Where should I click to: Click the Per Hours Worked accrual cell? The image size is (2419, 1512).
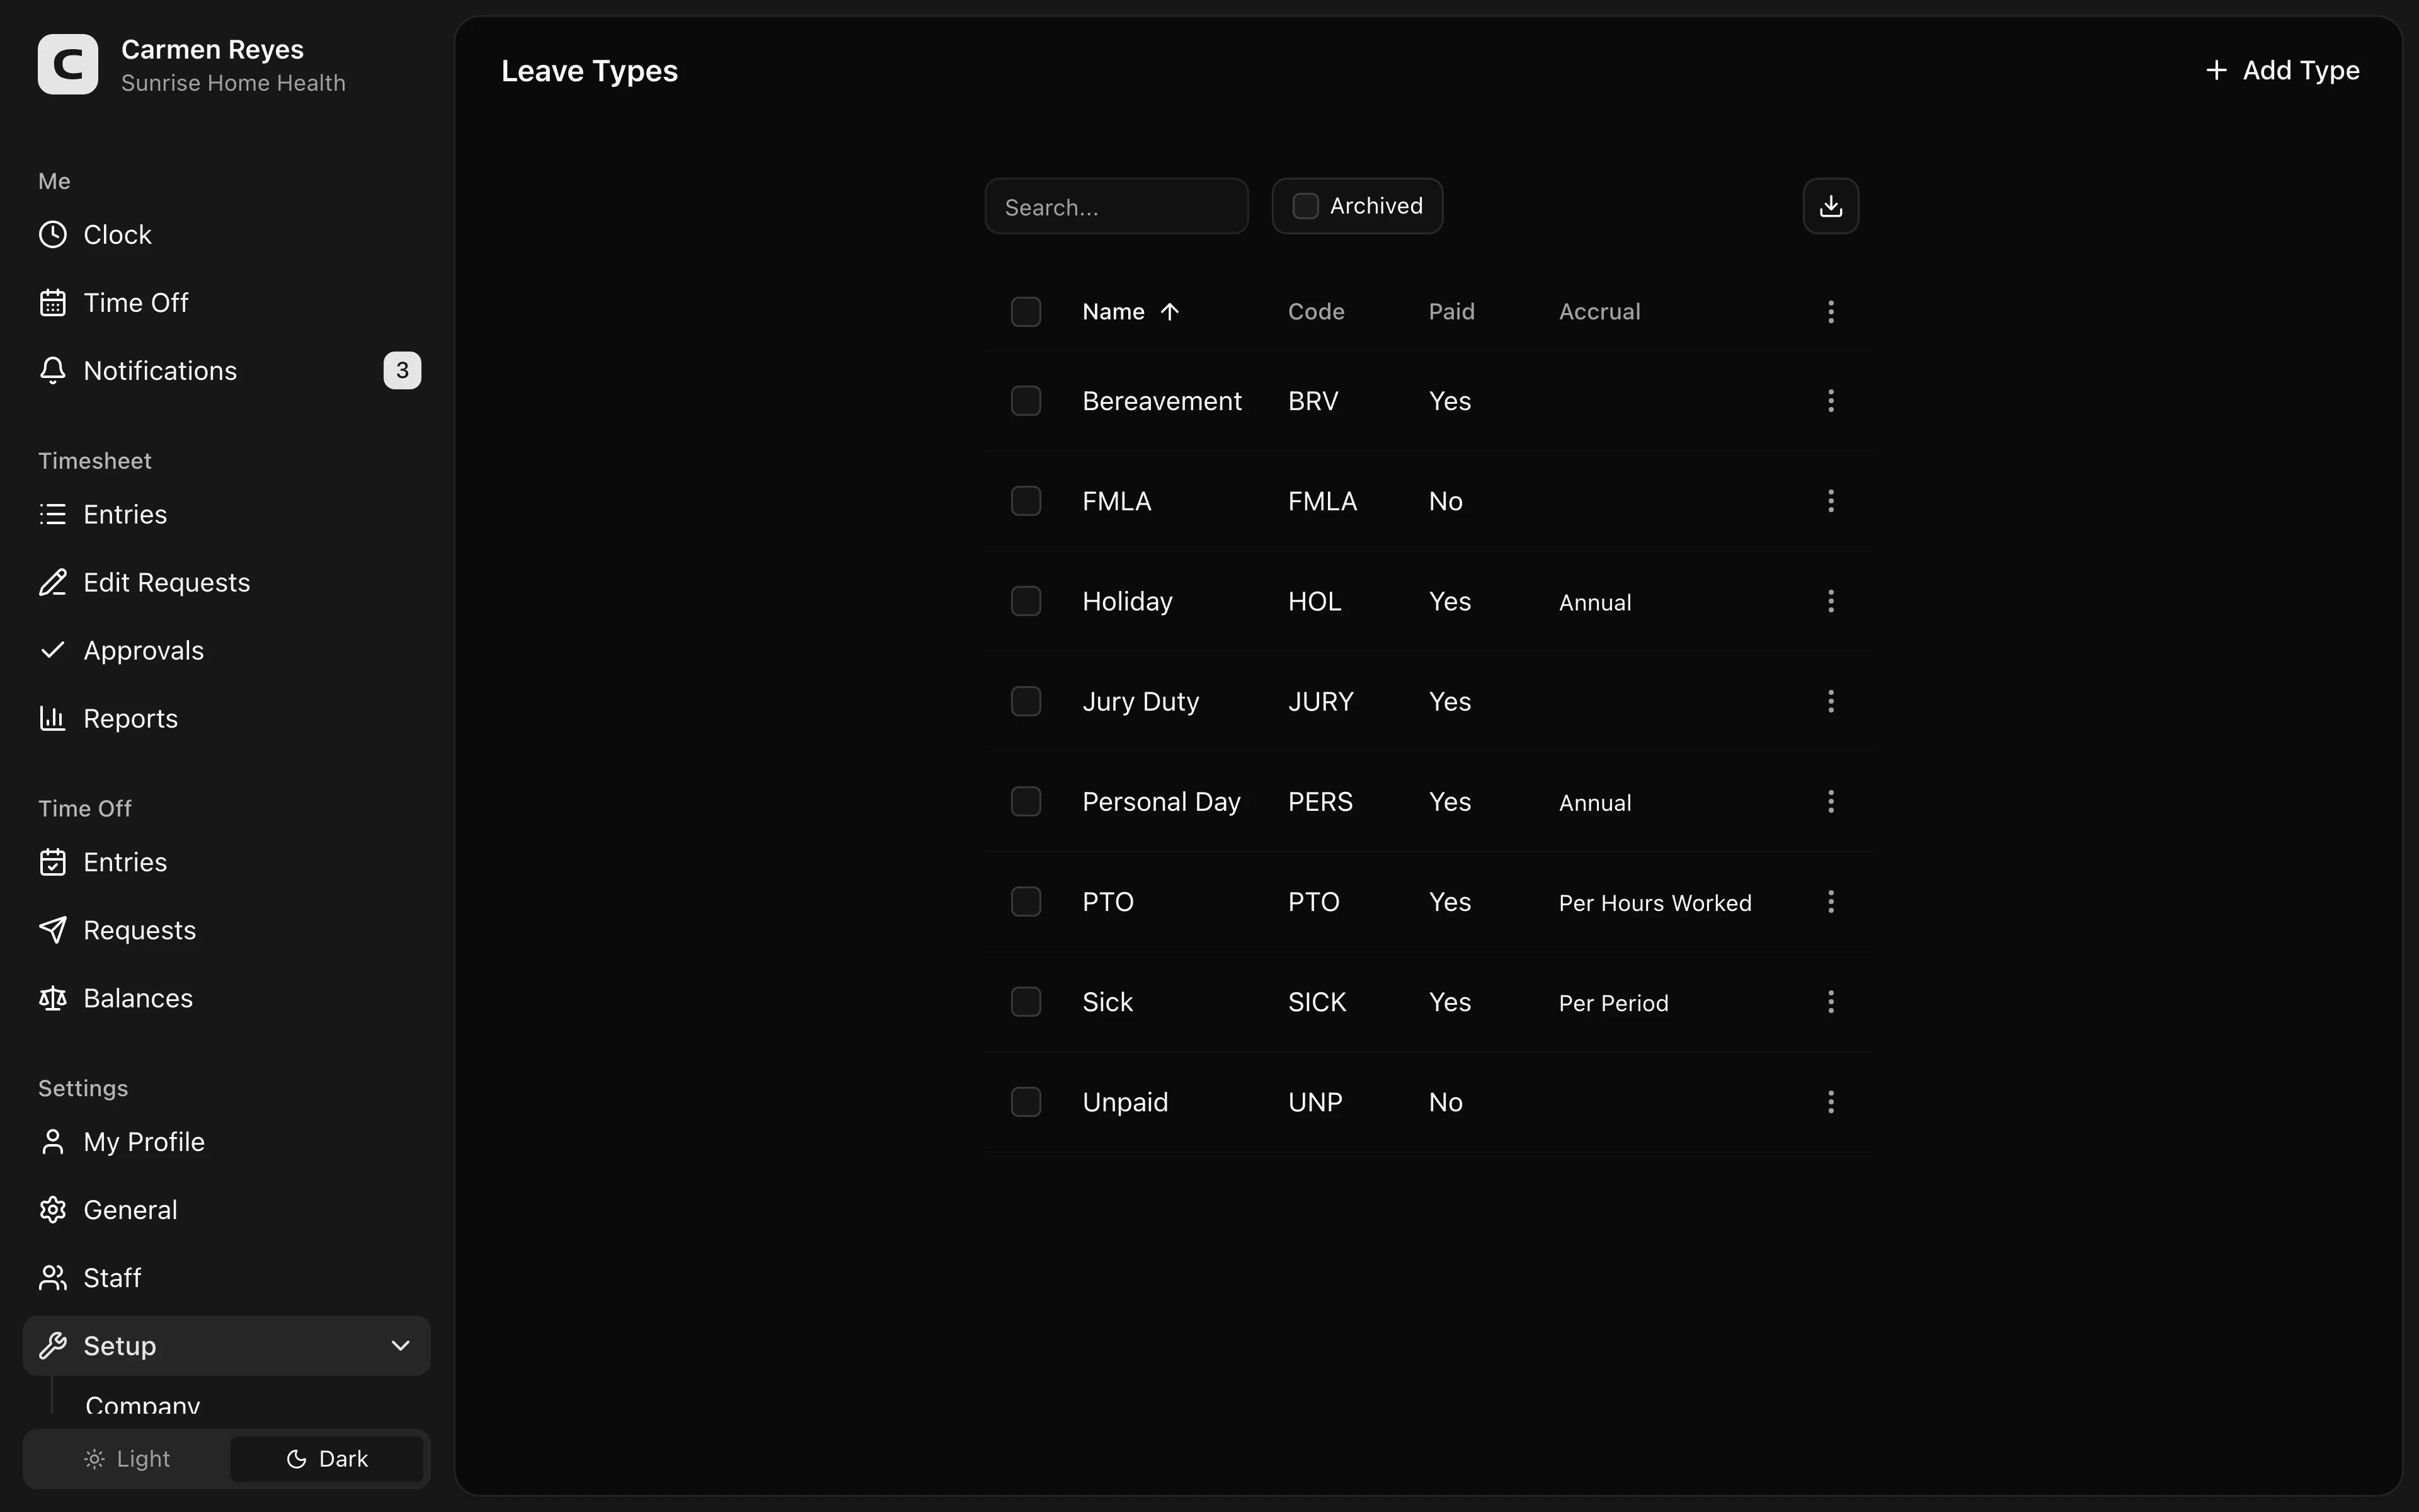coord(1656,903)
